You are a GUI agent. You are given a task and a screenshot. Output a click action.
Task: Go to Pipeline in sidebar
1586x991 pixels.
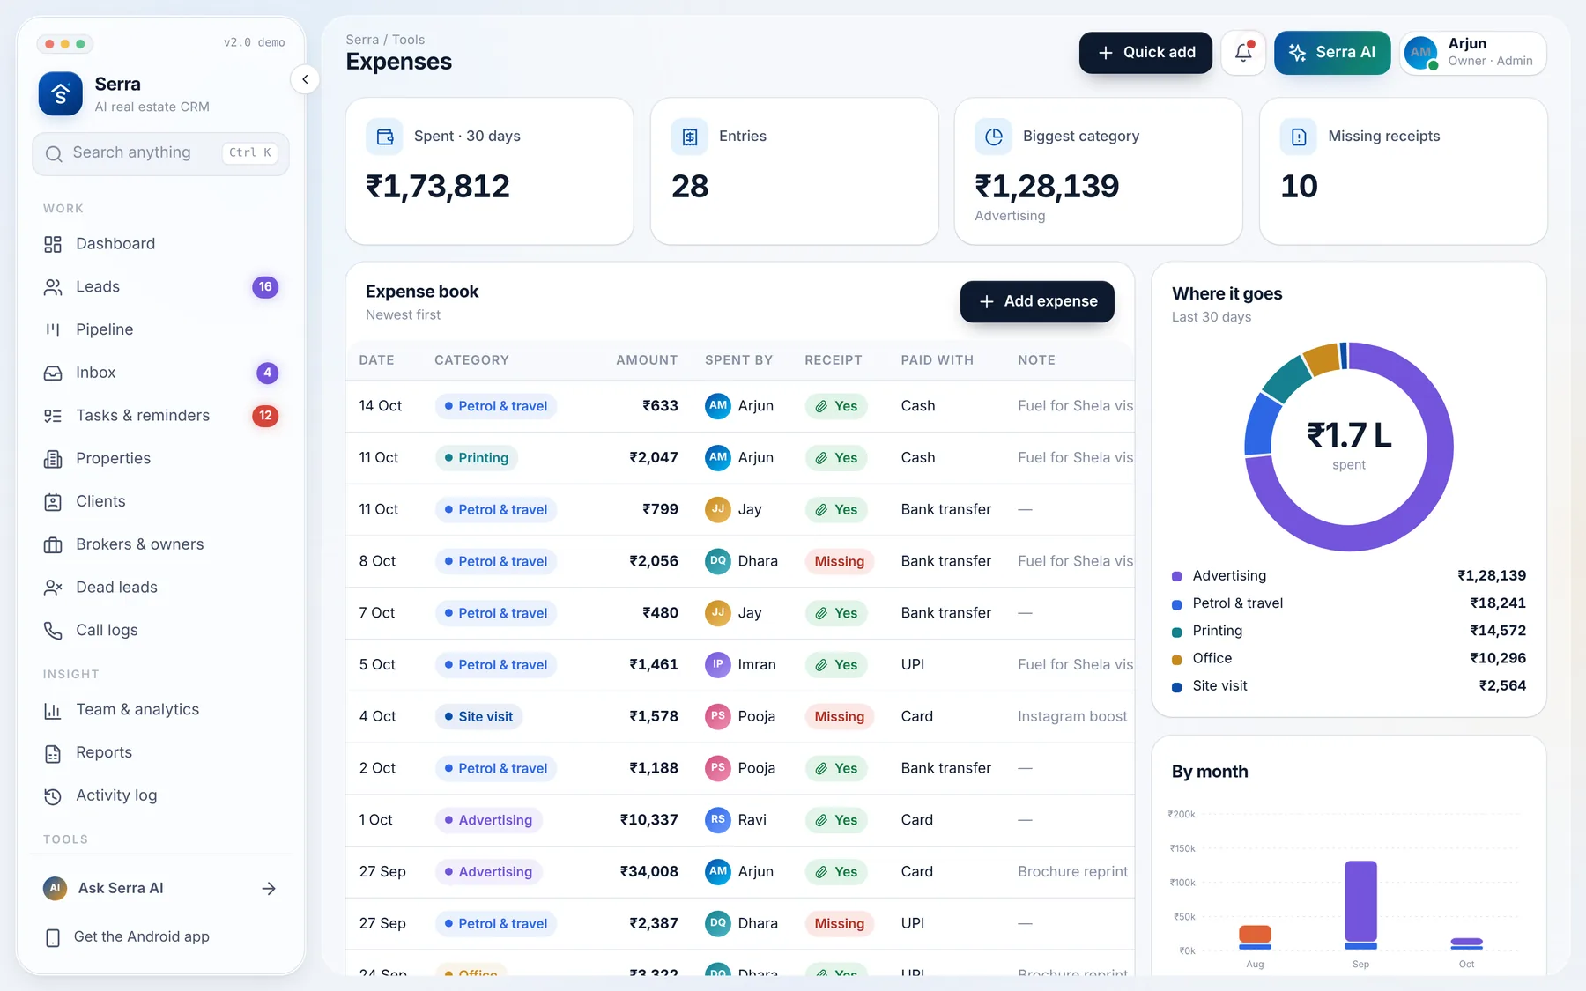click(x=160, y=329)
